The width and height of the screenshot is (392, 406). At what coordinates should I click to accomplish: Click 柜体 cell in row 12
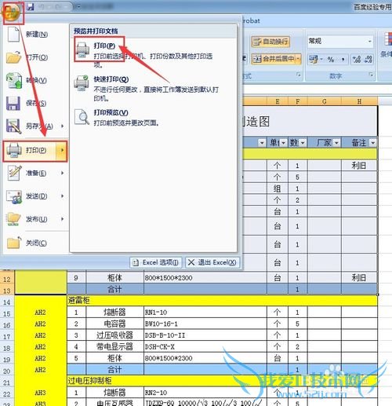[114, 277]
